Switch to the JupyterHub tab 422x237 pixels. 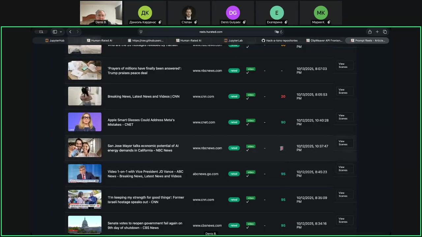pos(55,40)
